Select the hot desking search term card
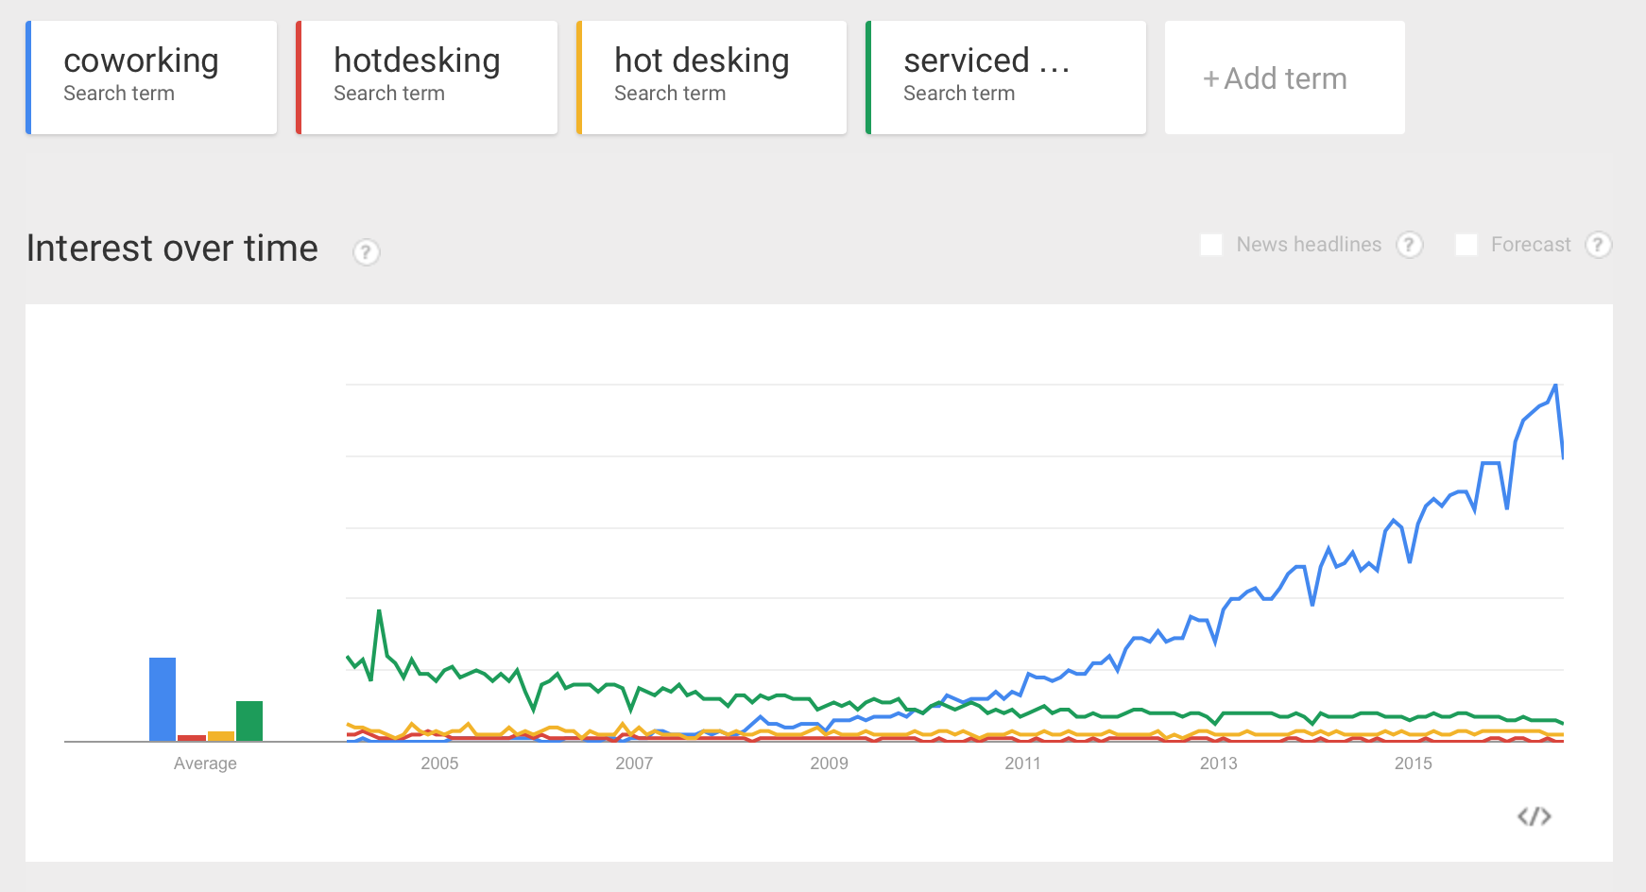The width and height of the screenshot is (1646, 892). 712,77
